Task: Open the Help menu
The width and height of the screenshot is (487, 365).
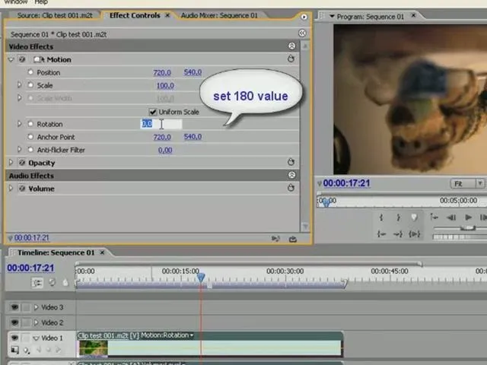Action: (x=41, y=2)
